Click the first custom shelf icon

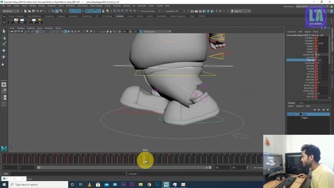10,21
